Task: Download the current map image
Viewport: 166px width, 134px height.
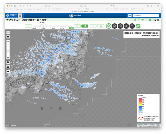Action: point(135,20)
